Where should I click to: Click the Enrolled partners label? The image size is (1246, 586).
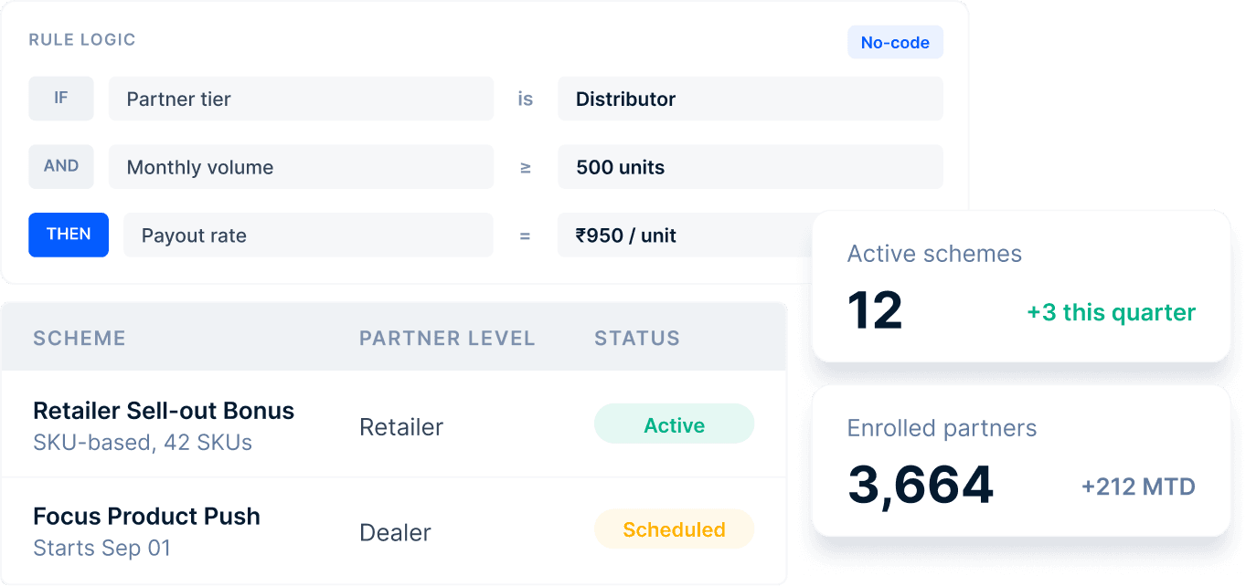[x=942, y=428]
